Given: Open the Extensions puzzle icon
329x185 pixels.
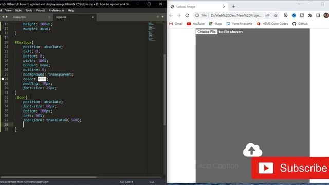Looking at the screenshot, I should tap(310, 15).
